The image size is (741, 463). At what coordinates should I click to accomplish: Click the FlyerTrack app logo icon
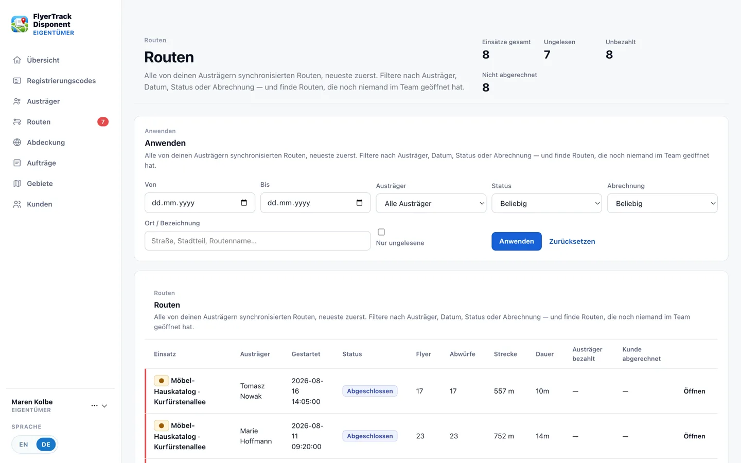coord(20,24)
